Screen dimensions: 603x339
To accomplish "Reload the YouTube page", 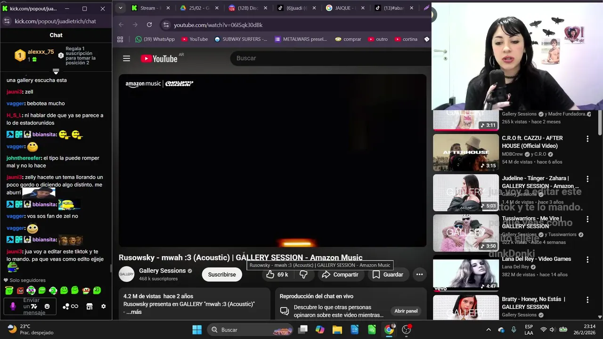I will (149, 24).
